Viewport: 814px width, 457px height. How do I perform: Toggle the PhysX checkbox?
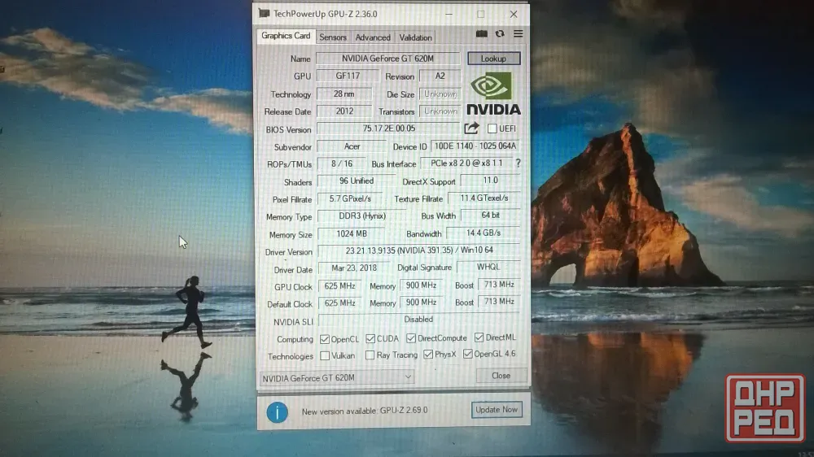428,355
